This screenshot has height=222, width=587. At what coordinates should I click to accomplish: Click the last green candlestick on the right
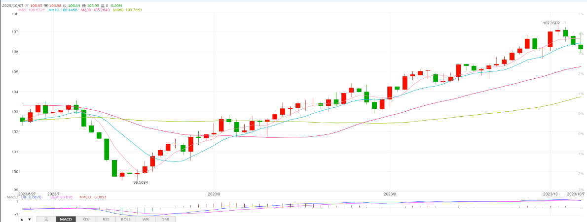tap(581, 47)
